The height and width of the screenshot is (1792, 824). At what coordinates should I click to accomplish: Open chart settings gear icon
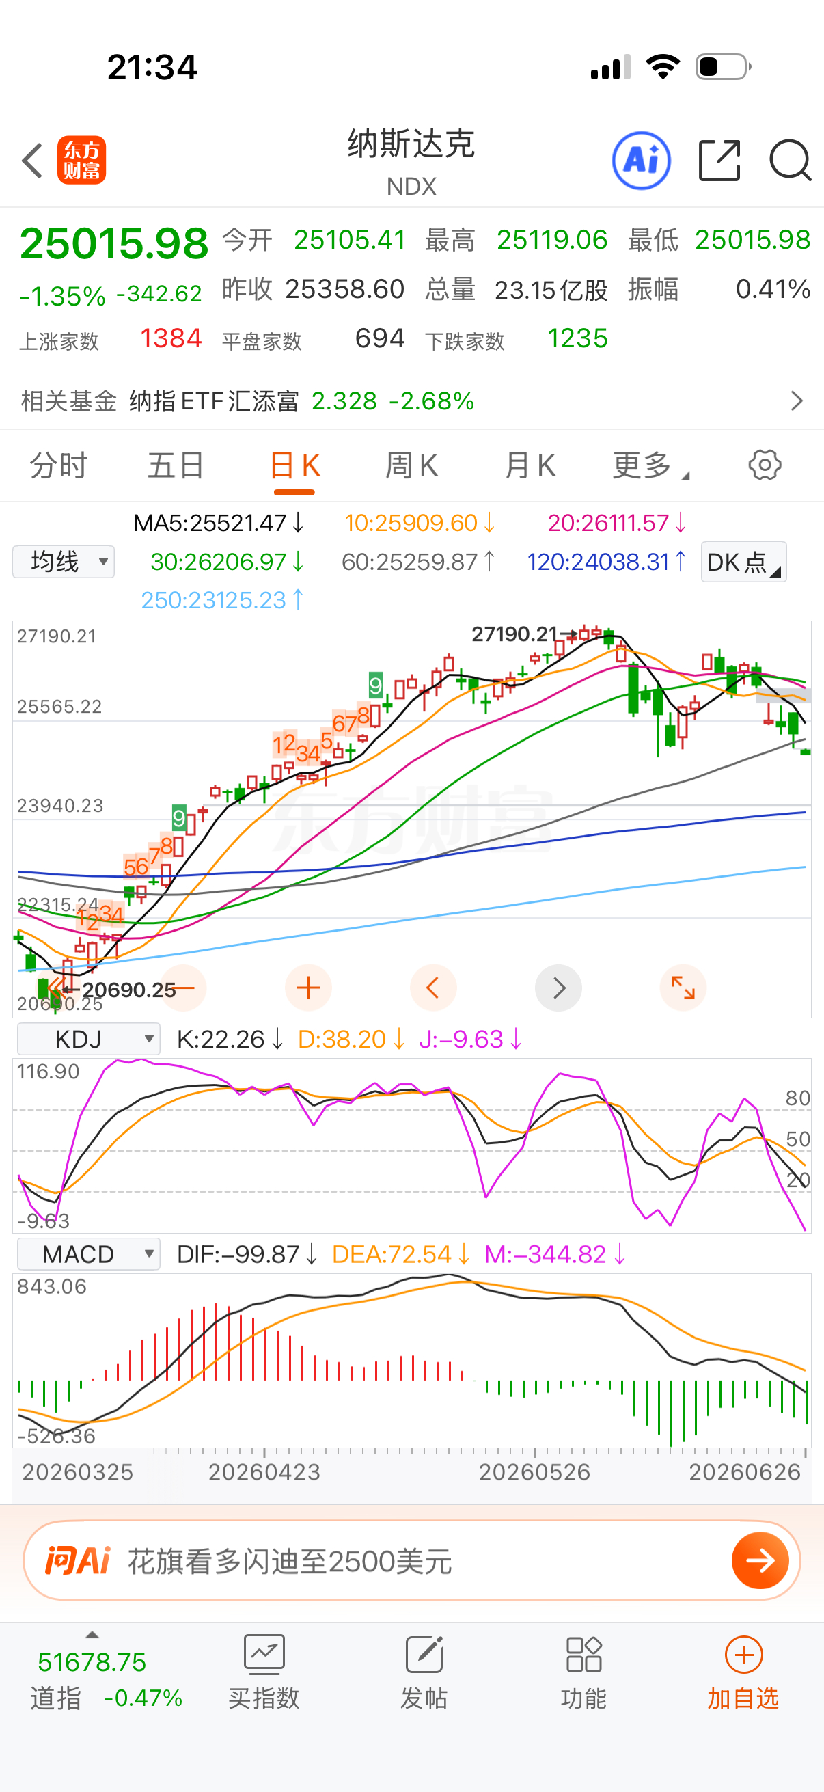[x=765, y=465]
